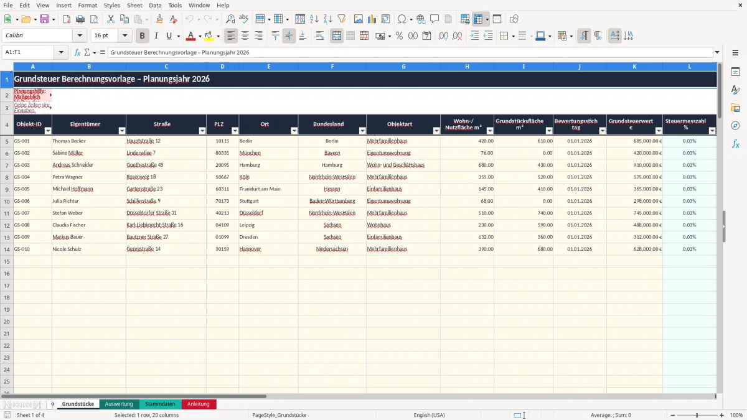Click the Clear Direct Formatting icon
The width and height of the screenshot is (747, 420).
tap(172, 19)
